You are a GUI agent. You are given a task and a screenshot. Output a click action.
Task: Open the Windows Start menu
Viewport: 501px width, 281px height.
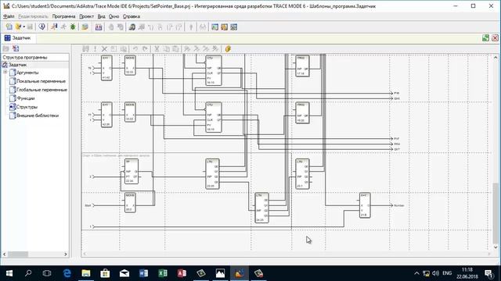(x=9, y=273)
